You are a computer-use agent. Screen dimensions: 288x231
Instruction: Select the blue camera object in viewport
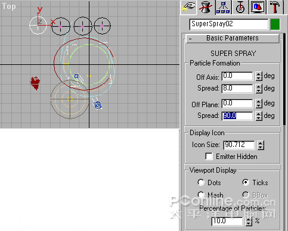point(98,105)
